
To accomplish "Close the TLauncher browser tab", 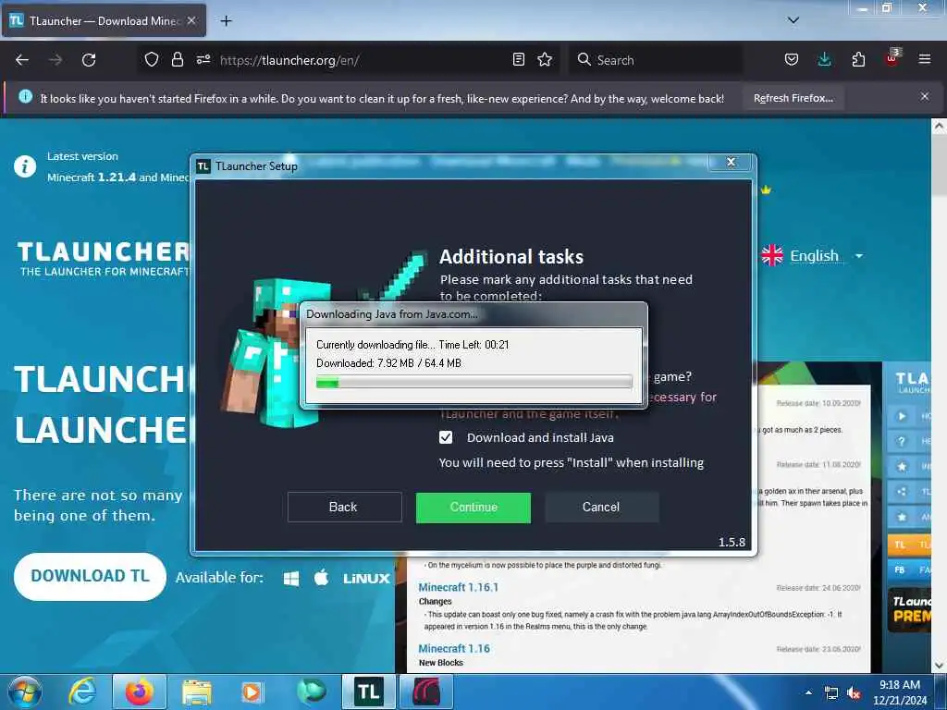I will 191,20.
